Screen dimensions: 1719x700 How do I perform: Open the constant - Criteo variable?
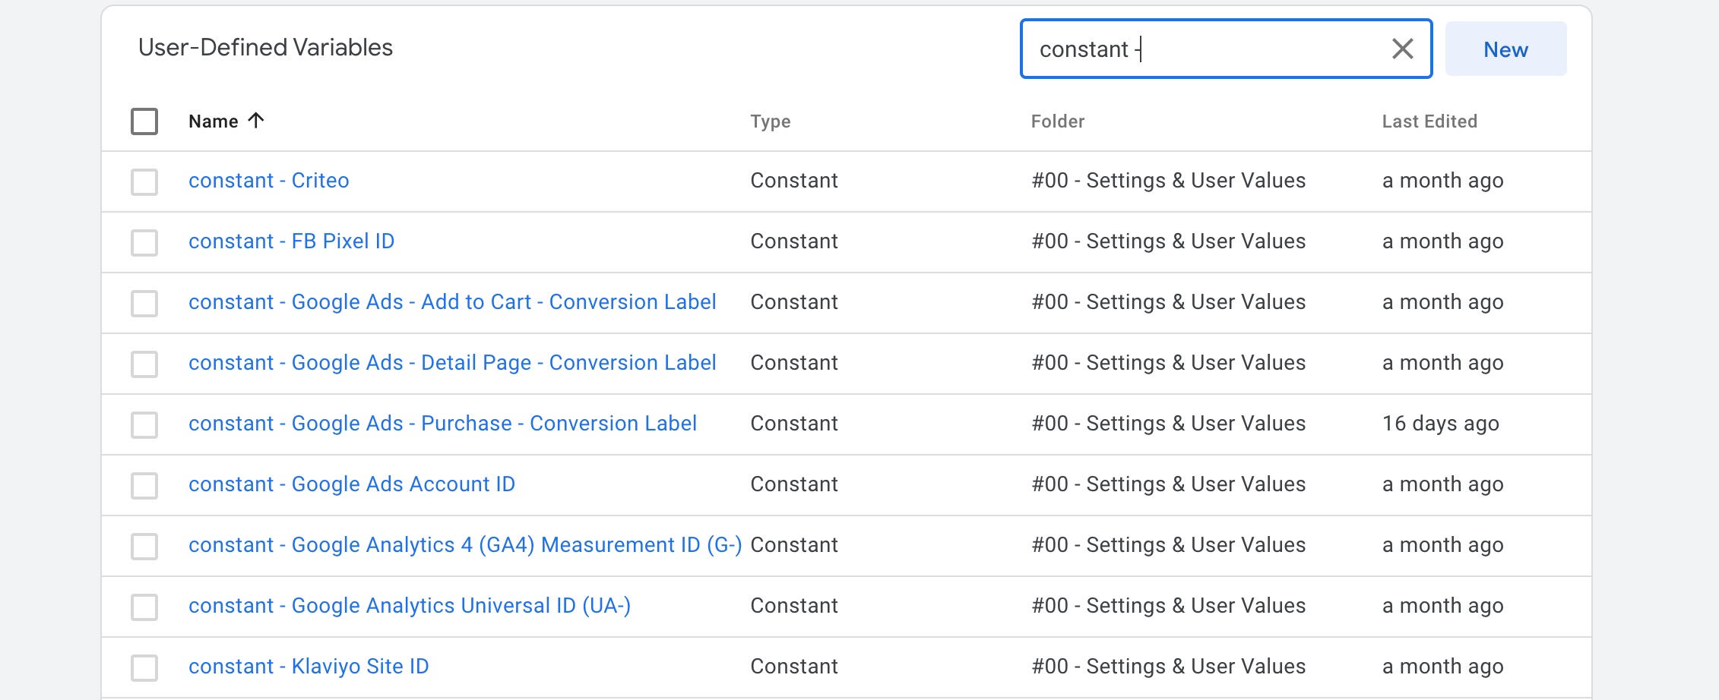pyautogui.click(x=269, y=181)
